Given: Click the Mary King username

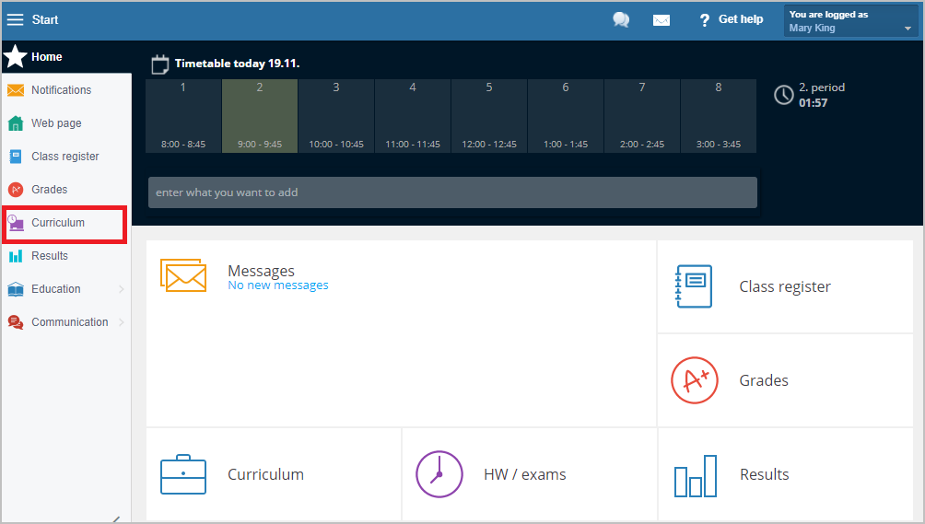Looking at the screenshot, I should 812,28.
